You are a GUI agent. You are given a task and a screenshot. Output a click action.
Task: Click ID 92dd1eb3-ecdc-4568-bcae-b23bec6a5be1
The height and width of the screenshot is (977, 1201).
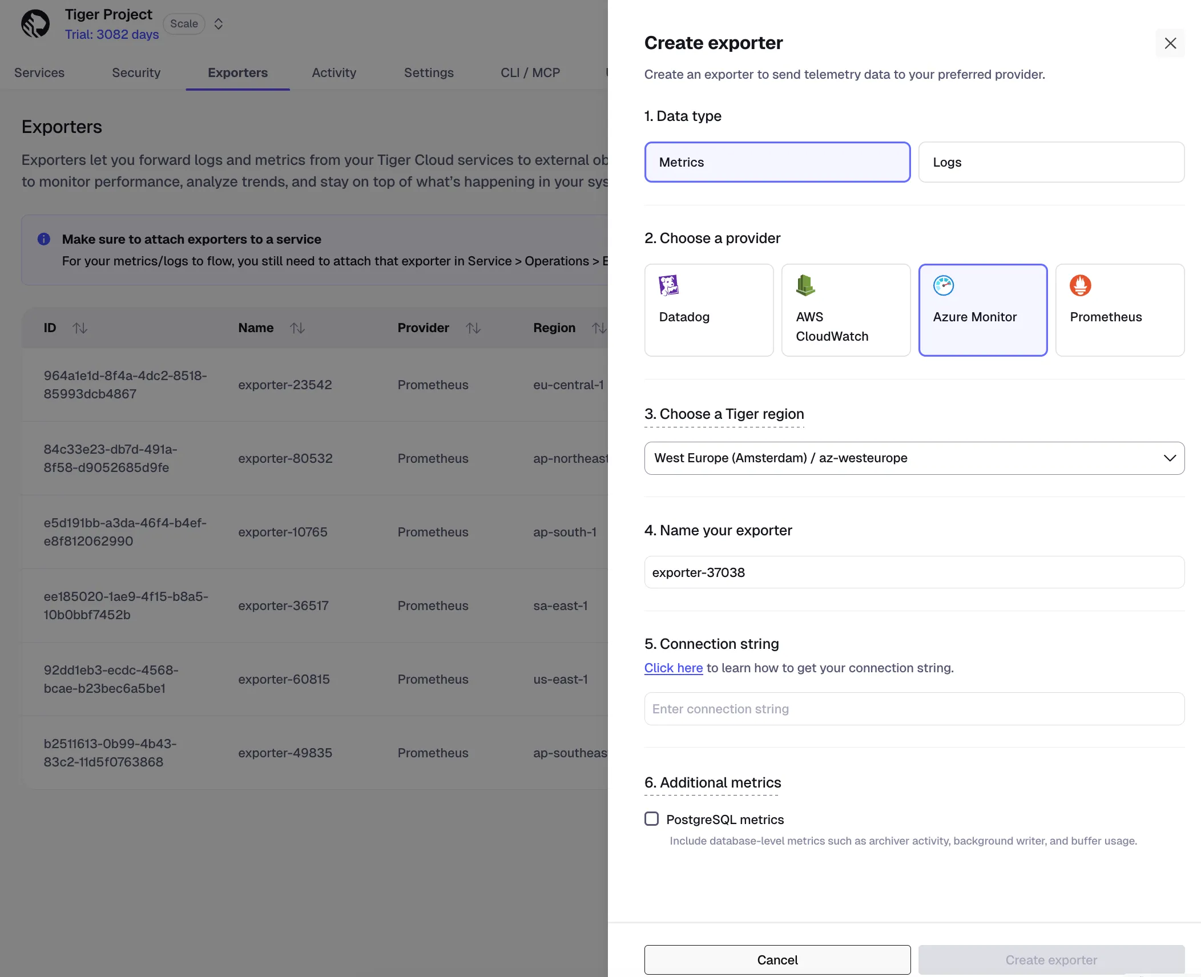(x=111, y=679)
